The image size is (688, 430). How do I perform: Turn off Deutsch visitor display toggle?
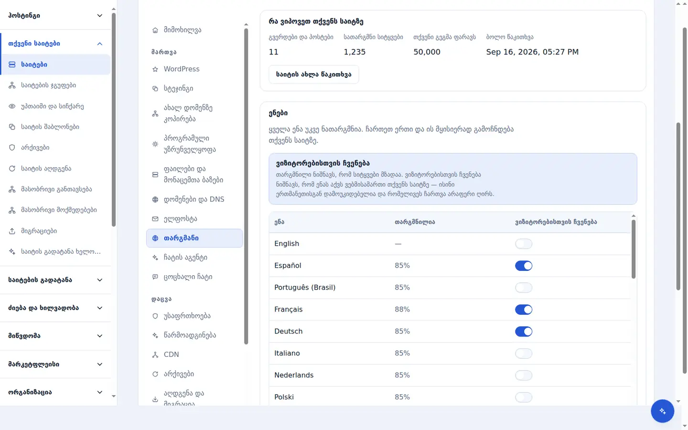[x=524, y=332]
